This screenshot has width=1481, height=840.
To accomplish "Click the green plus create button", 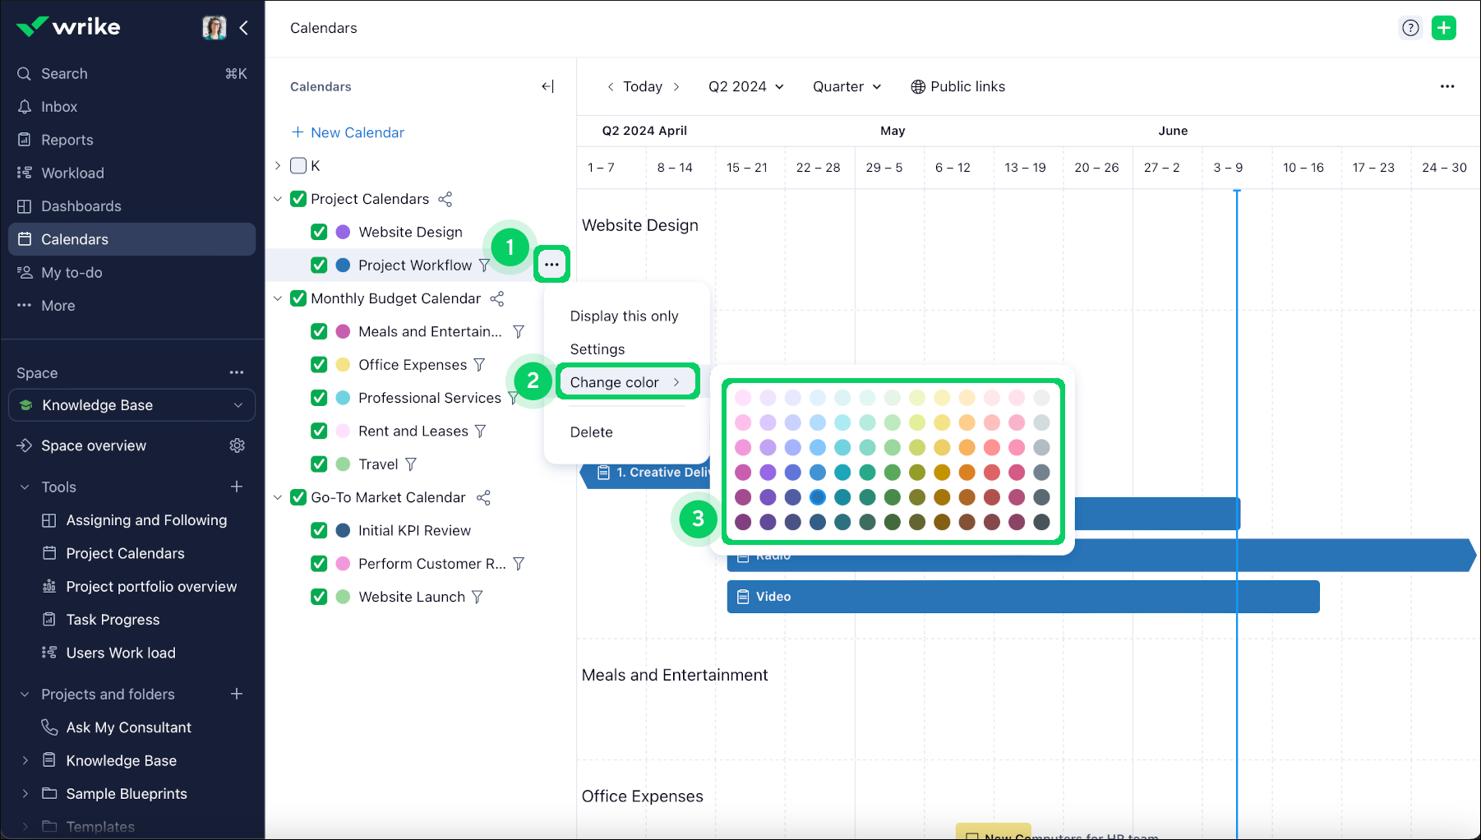I will point(1443,28).
